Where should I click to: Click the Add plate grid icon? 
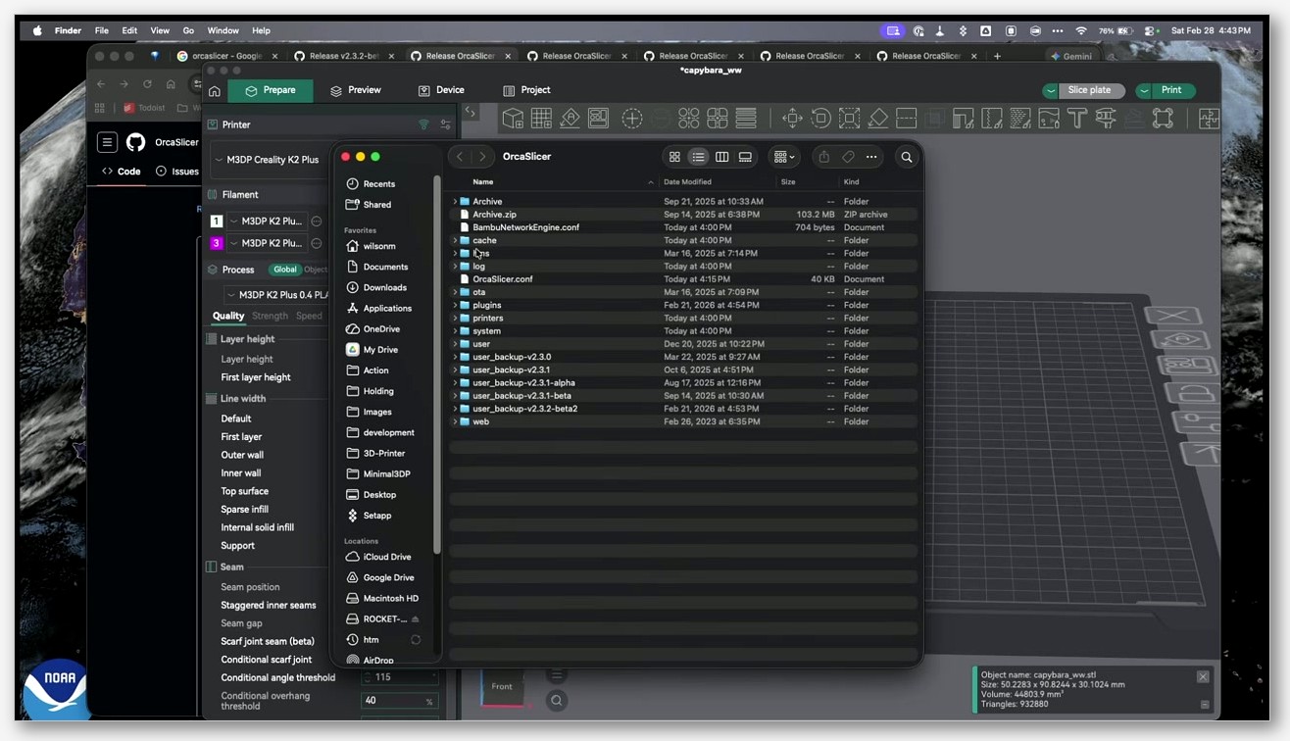(x=541, y=119)
